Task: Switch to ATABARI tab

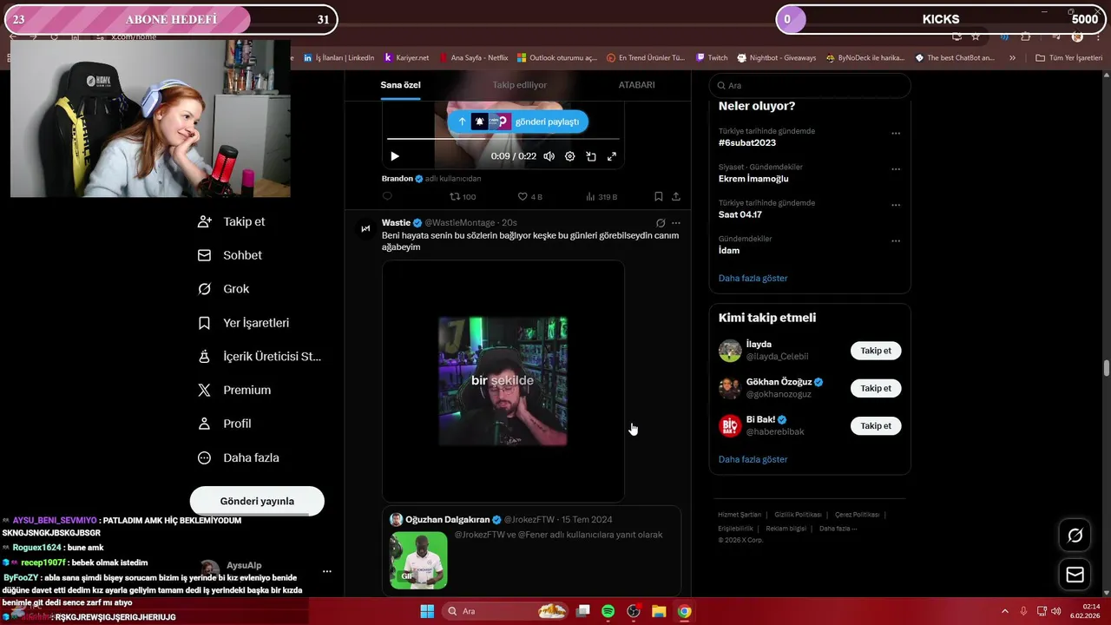Action: [636, 85]
